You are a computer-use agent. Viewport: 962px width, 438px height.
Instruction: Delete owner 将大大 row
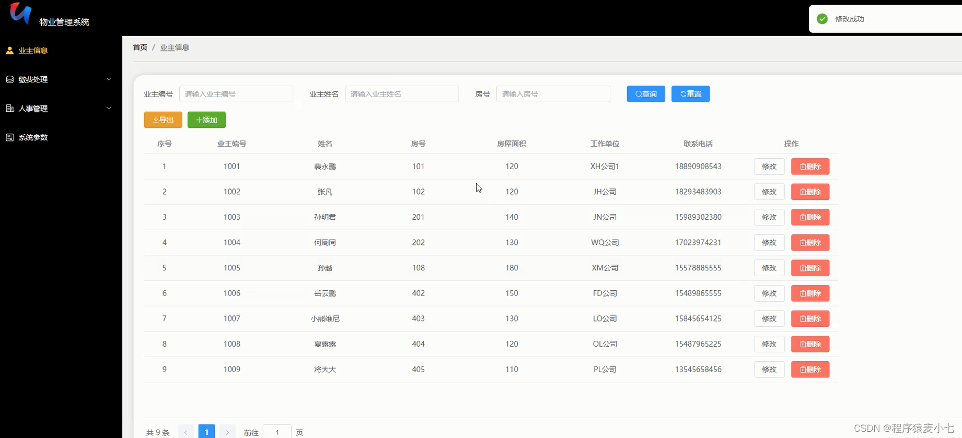click(x=810, y=370)
